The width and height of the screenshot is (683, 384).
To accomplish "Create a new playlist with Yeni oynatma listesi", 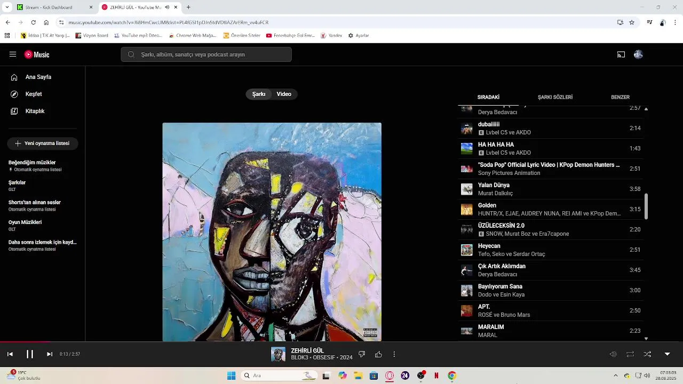I will pyautogui.click(x=43, y=143).
